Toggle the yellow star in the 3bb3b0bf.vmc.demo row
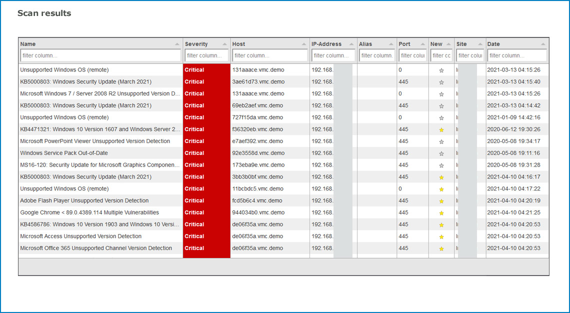 [441, 177]
